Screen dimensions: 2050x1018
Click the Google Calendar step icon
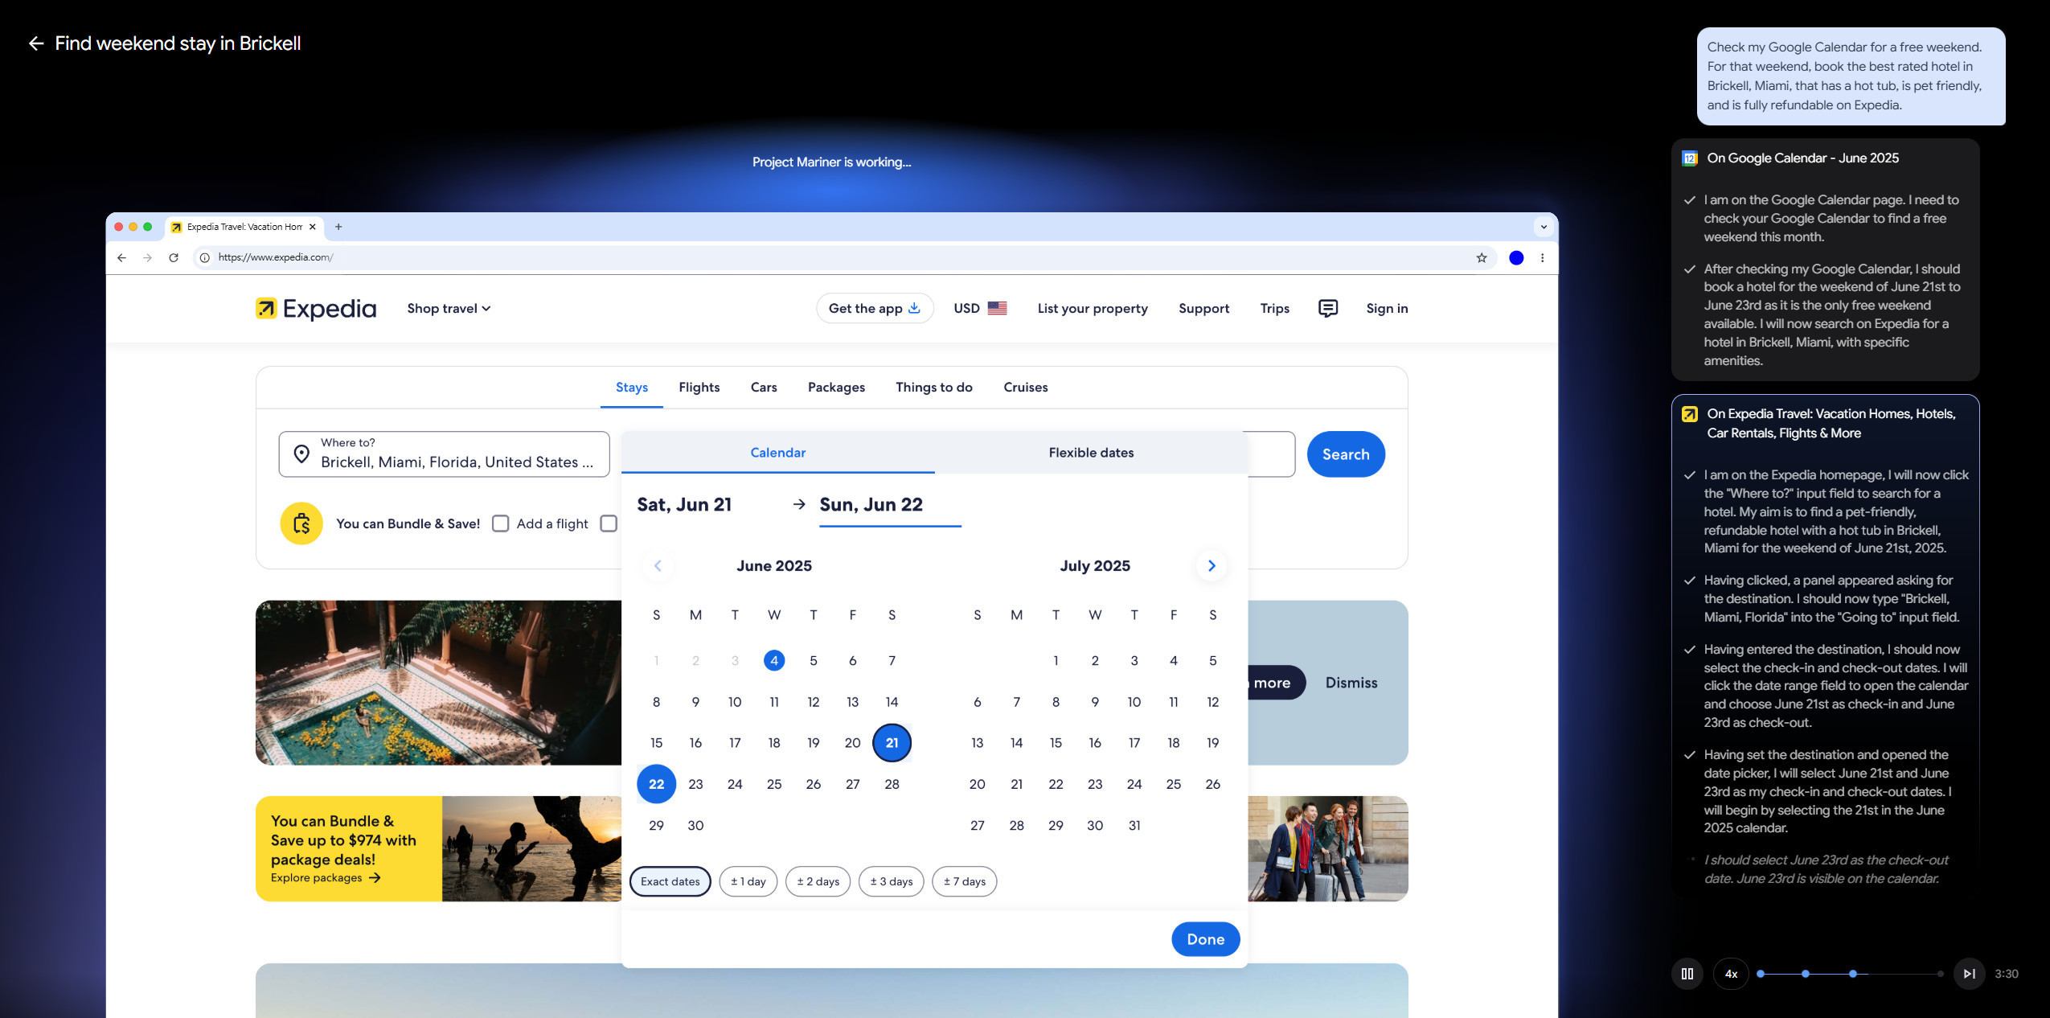coord(1690,158)
